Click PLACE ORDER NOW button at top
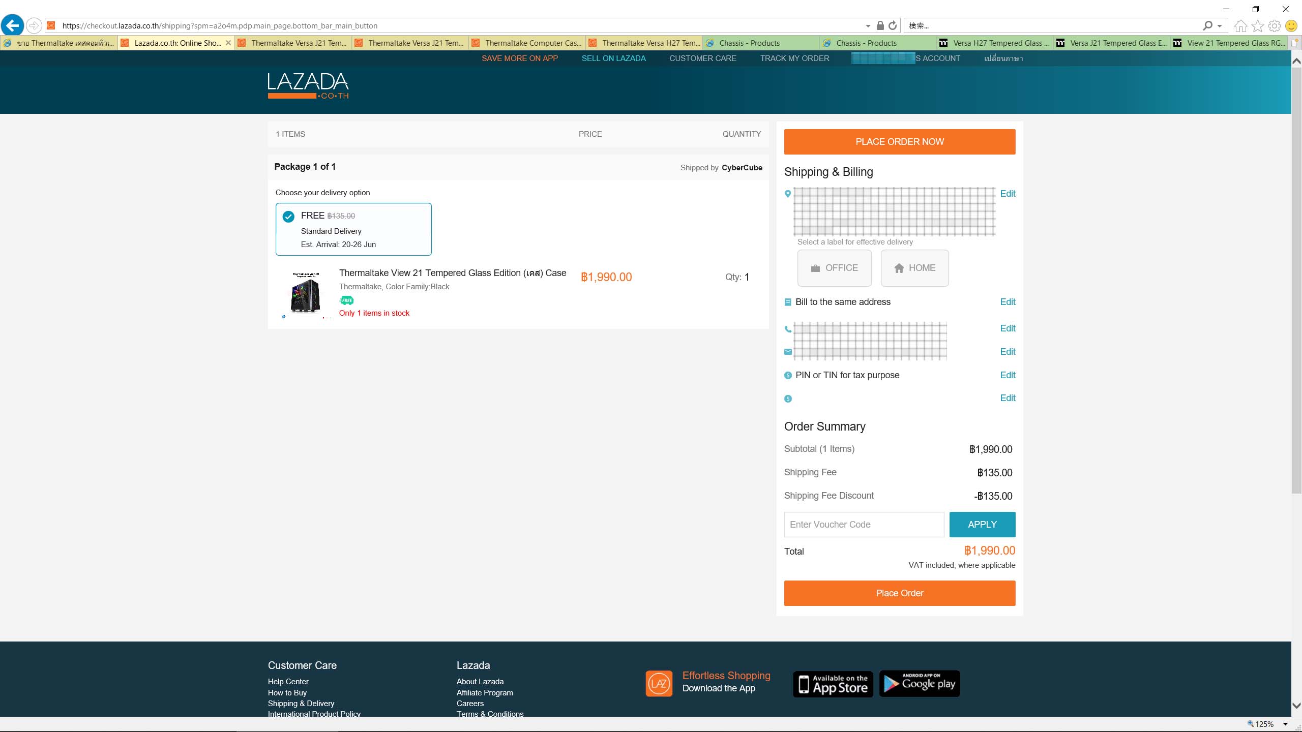Image resolution: width=1302 pixels, height=732 pixels. coord(899,141)
